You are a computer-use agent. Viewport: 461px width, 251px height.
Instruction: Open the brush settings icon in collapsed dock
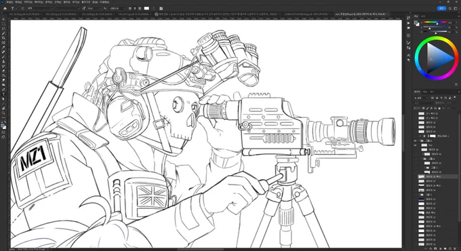[x=409, y=43]
